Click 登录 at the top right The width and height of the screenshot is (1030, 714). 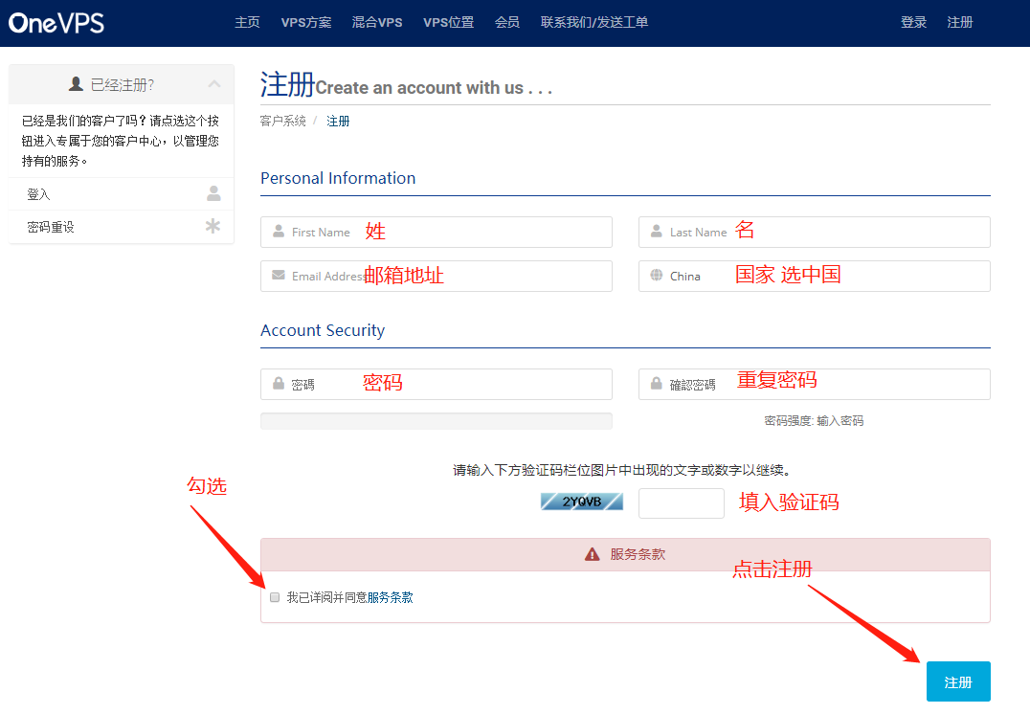[x=913, y=21]
